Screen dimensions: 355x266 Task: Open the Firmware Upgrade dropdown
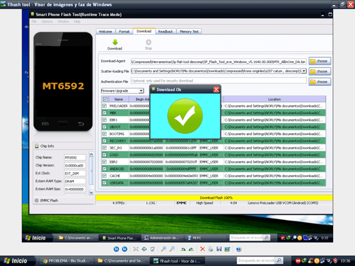pyautogui.click(x=122, y=91)
